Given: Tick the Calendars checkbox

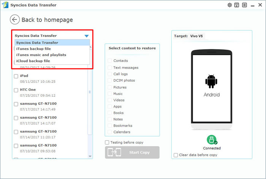Looking at the screenshot, I should click(x=110, y=132).
